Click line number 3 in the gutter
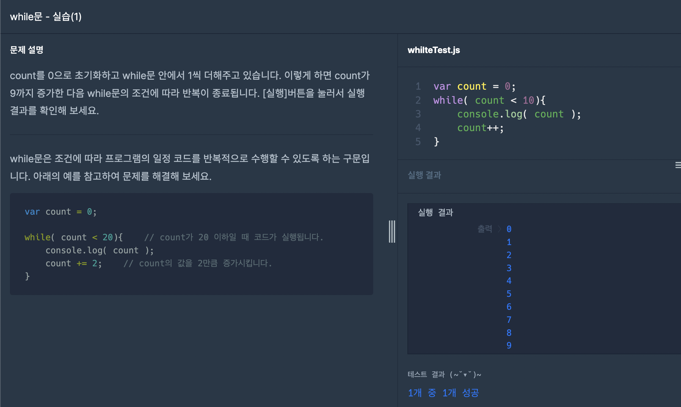Screen dimensions: 681x407 418,114
